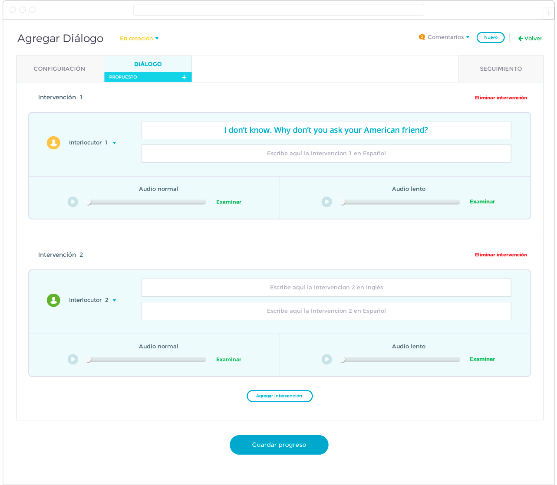Play the Intervención 2 normal audio
Screen dimensions: 557x485
73,359
